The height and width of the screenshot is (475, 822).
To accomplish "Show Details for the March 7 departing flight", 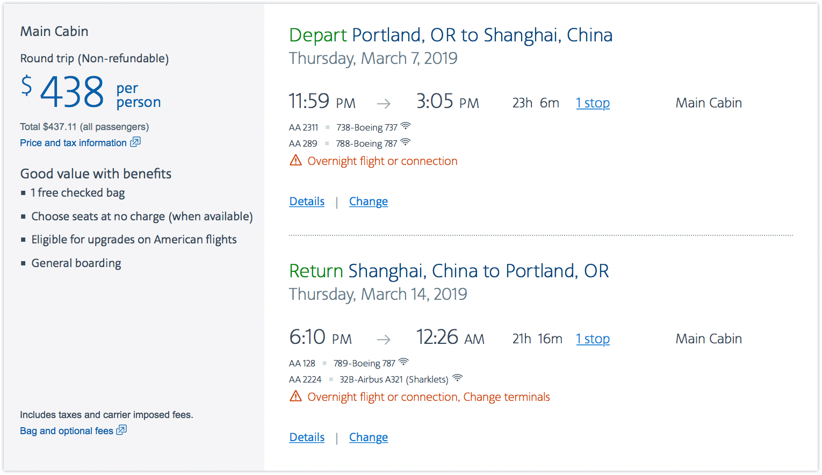I will [x=307, y=201].
